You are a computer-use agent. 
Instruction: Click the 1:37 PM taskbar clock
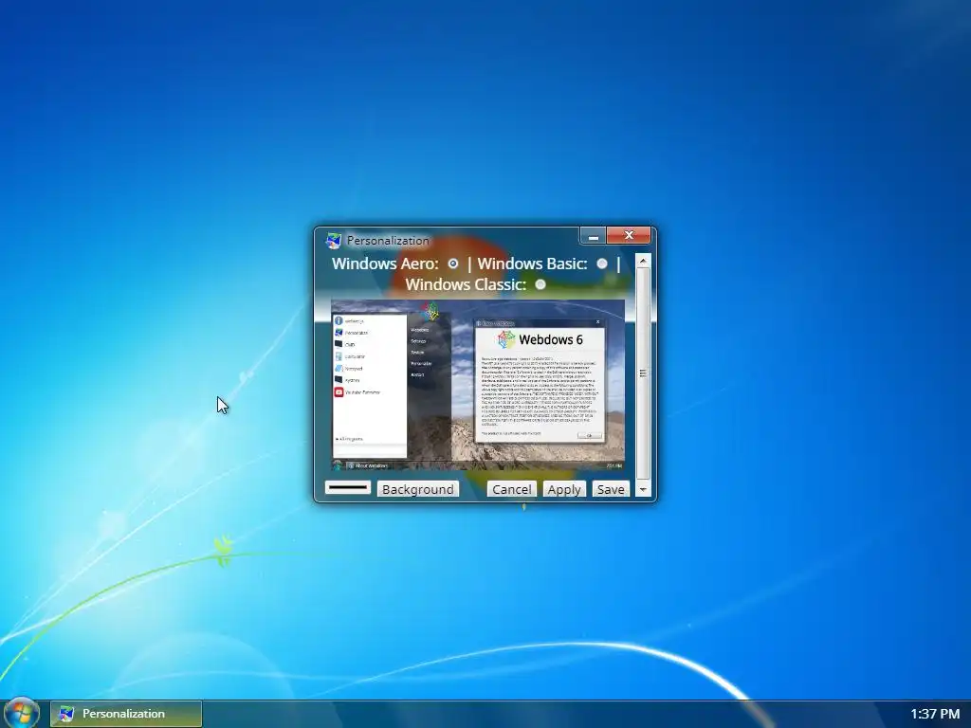pos(934,714)
